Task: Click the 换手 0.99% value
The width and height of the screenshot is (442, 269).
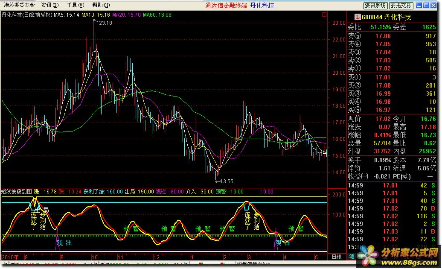Action: pyautogui.click(x=383, y=160)
